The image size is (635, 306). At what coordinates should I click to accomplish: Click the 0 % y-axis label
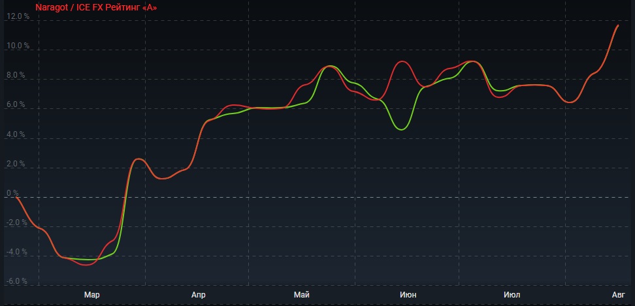[x=12, y=193]
